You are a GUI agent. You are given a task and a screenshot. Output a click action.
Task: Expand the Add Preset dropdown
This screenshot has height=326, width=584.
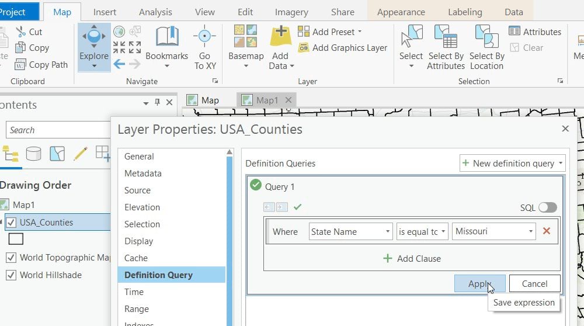coord(360,32)
